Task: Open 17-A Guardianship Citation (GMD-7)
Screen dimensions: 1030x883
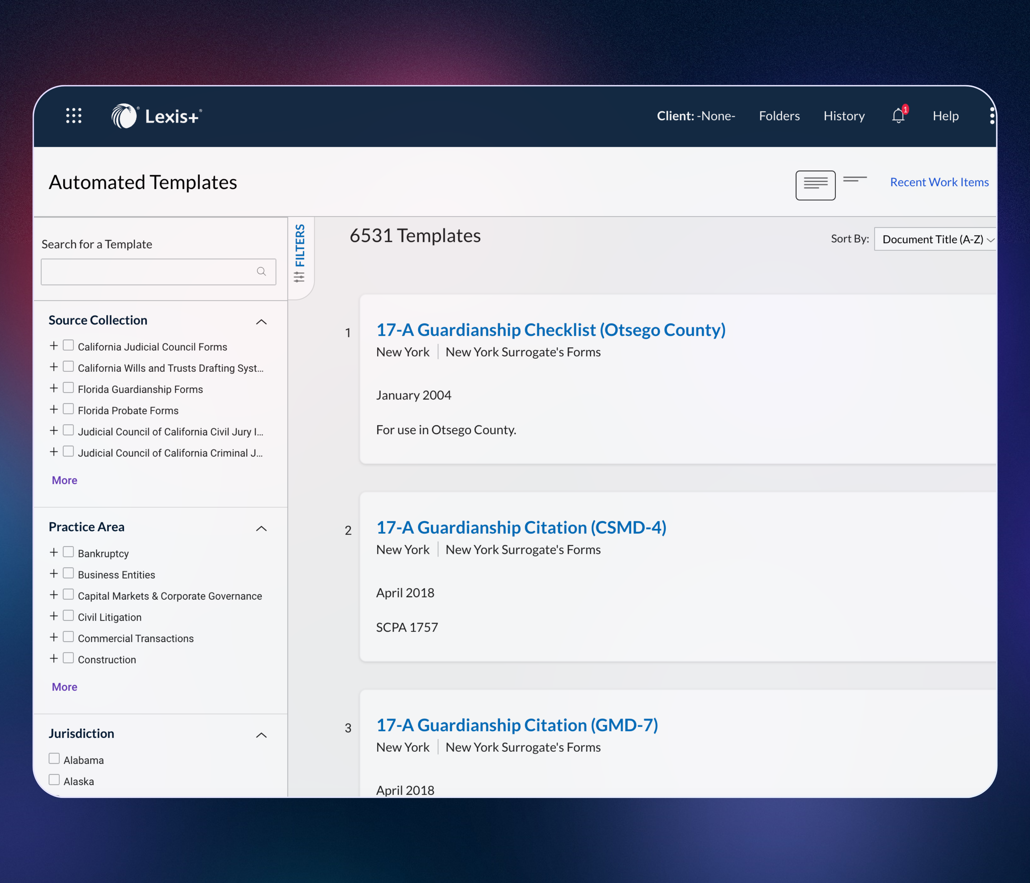Action: (x=517, y=725)
